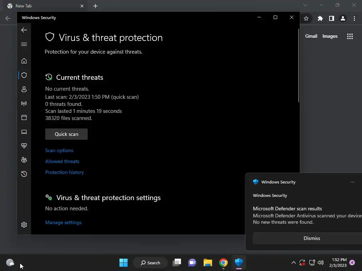Open Chrome extensions puzzle icon
Screen dimensions: 362x271
click(x=320, y=18)
